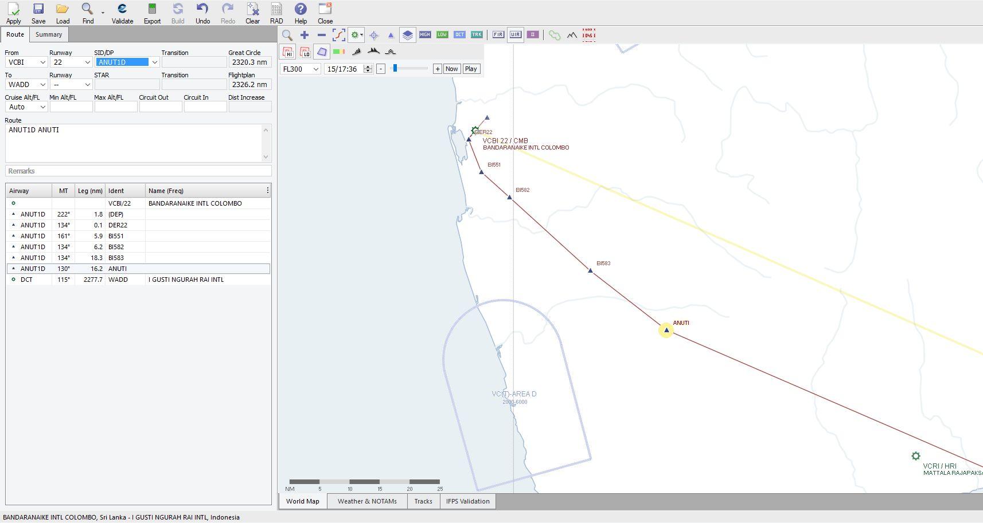
Task: Click the rising bars weather icon
Action: tap(356, 52)
